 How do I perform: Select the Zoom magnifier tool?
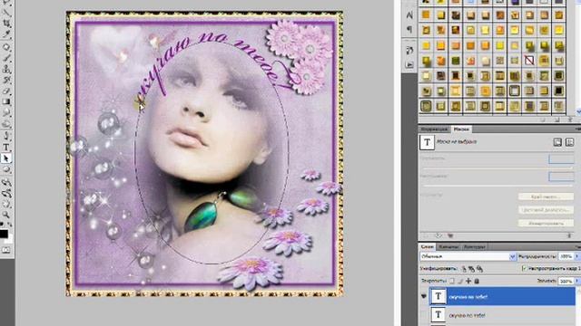[6, 215]
